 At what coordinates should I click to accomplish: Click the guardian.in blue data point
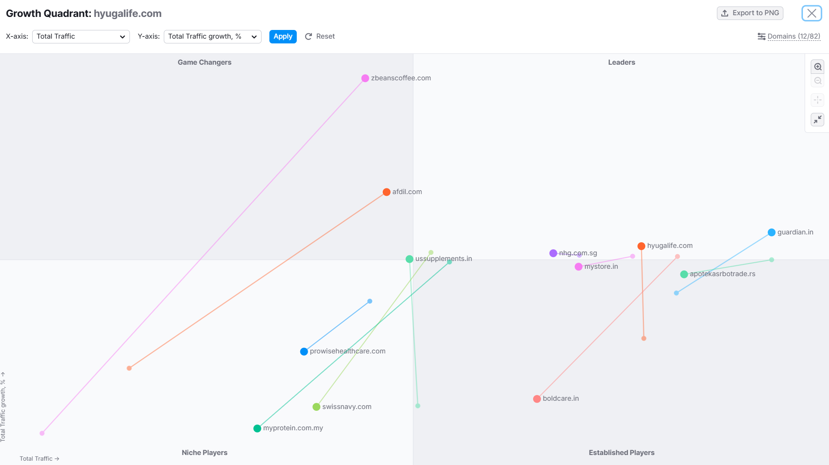[x=771, y=232]
